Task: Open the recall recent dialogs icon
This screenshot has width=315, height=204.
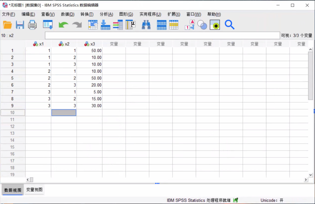Action: [48, 25]
